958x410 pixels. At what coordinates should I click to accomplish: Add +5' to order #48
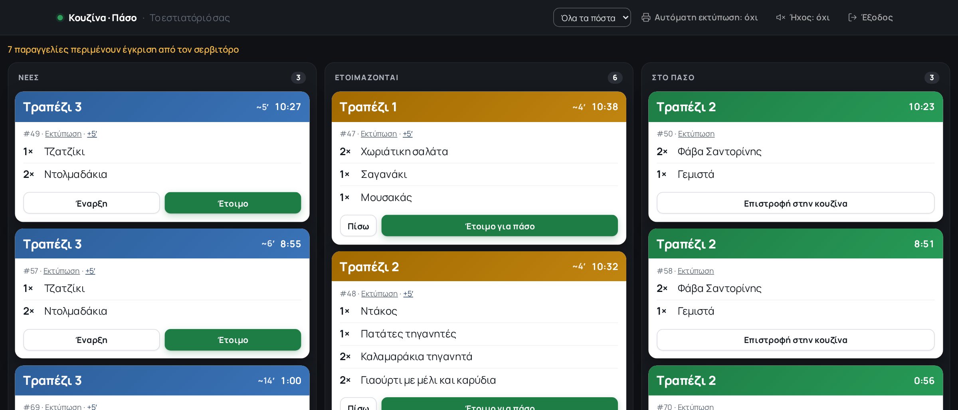408,294
